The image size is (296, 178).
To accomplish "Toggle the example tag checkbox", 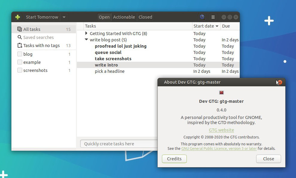I will coord(20,62).
